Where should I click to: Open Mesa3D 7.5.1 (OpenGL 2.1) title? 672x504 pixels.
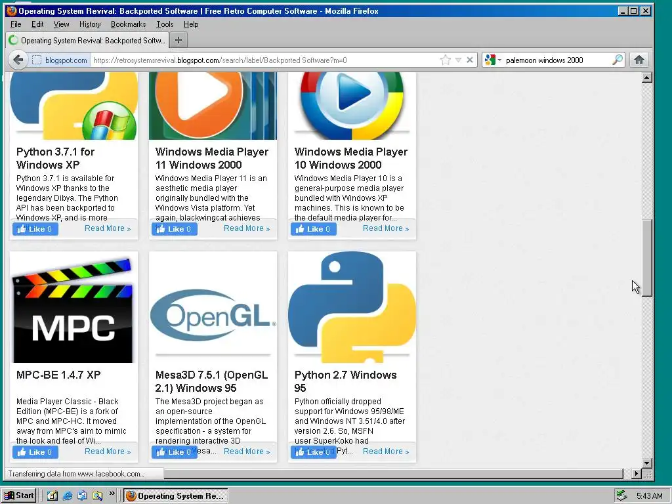click(x=212, y=381)
